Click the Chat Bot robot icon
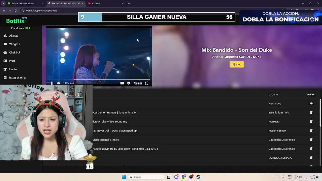This screenshot has width=322, height=181. click(x=5, y=52)
